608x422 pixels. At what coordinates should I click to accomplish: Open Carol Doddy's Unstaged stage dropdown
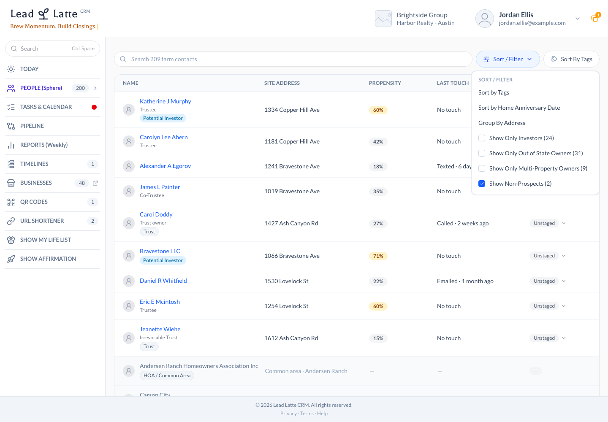(548, 223)
